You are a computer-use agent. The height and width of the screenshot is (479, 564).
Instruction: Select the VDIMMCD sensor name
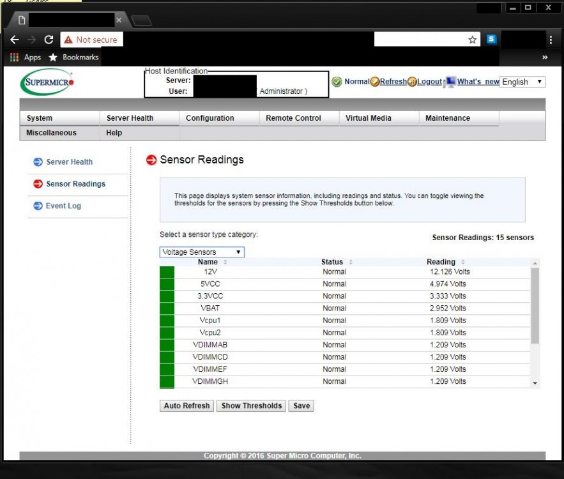210,357
